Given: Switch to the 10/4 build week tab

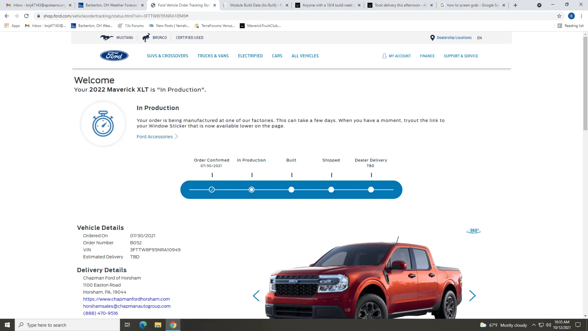Looking at the screenshot, I should coord(328,5).
